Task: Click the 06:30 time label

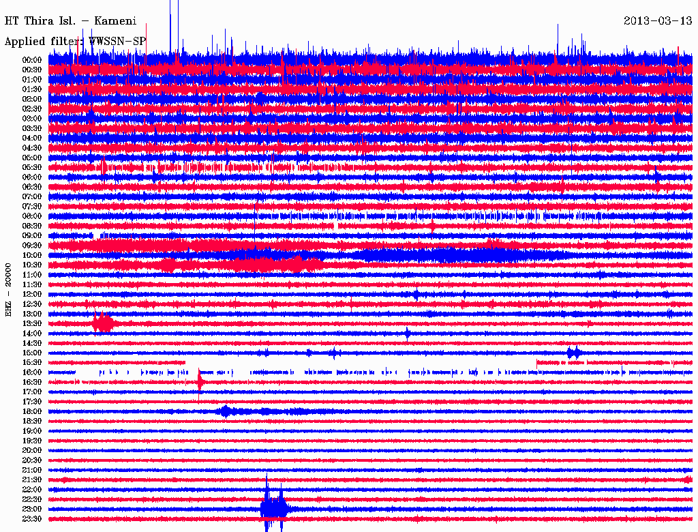Action: point(32,187)
